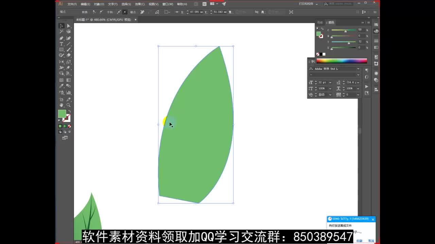Click the white swatch in Color panel
The height and width of the screenshot is (244, 435).
324,54
